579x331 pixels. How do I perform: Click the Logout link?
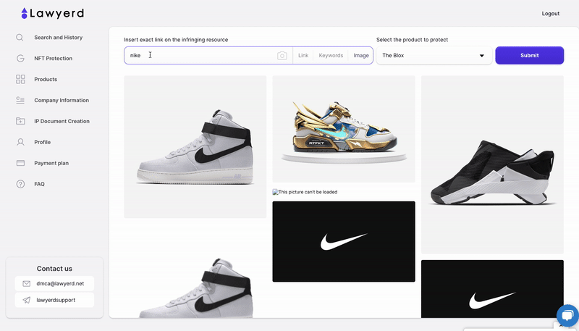pyautogui.click(x=551, y=14)
